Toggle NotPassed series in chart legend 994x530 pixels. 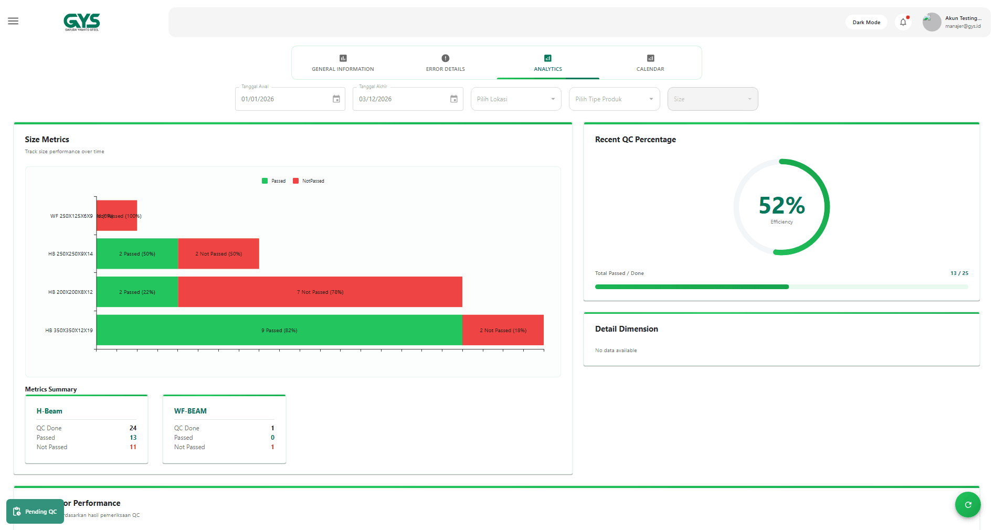[x=309, y=181]
